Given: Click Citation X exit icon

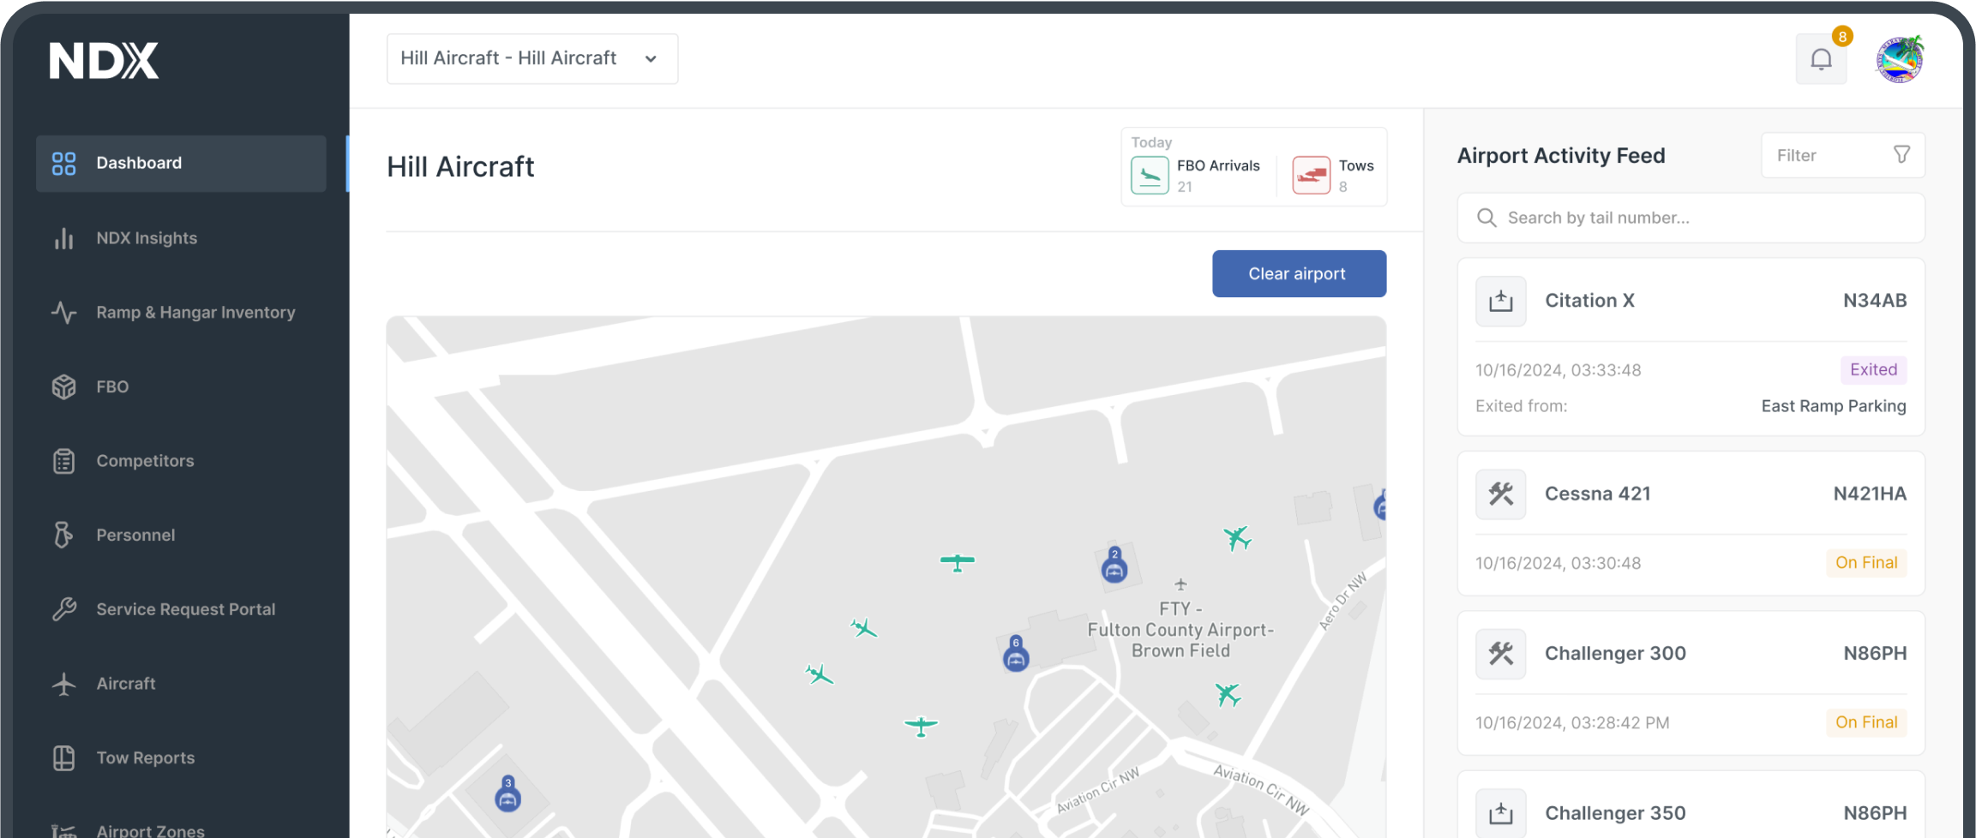Looking at the screenshot, I should 1501,301.
